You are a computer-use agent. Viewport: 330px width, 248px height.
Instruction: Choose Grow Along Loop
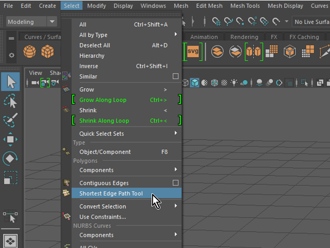click(x=126, y=100)
